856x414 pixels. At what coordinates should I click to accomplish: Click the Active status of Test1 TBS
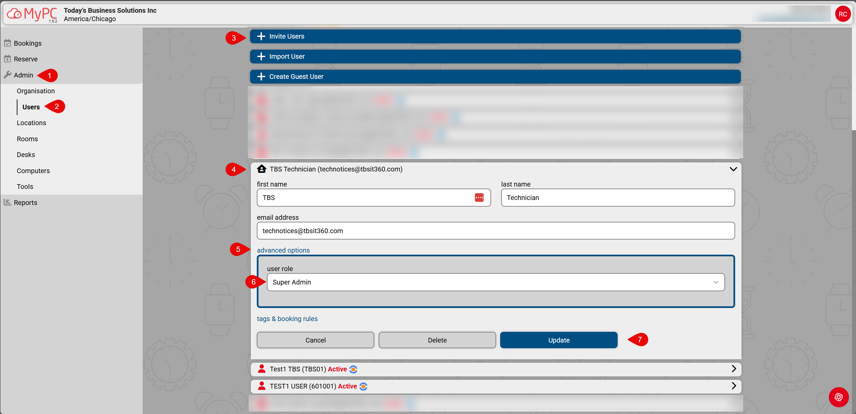337,369
